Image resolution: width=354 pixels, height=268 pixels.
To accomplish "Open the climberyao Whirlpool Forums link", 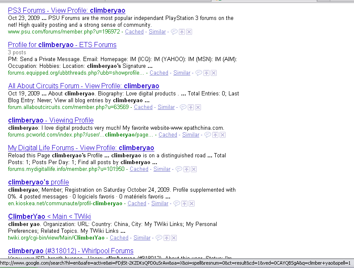I will pos(70,251).
